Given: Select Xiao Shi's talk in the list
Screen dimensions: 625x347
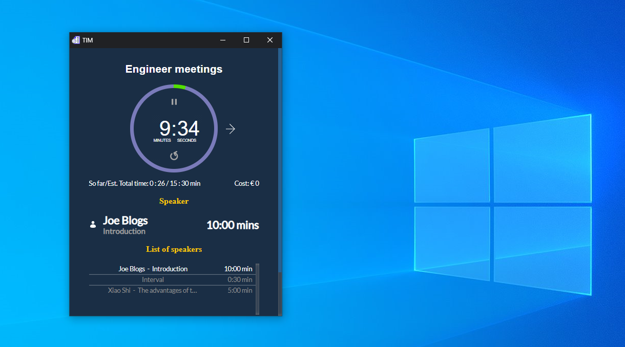Looking at the screenshot, I should [x=153, y=290].
